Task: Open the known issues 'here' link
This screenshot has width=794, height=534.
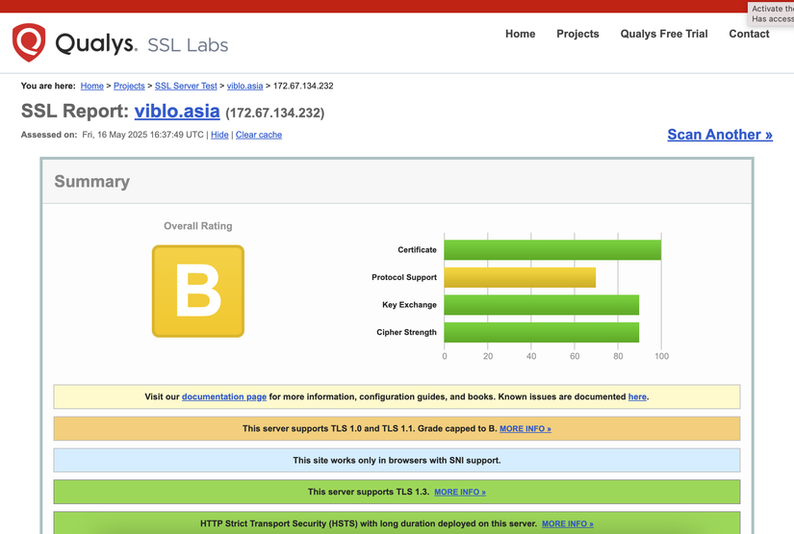Action: (x=637, y=396)
